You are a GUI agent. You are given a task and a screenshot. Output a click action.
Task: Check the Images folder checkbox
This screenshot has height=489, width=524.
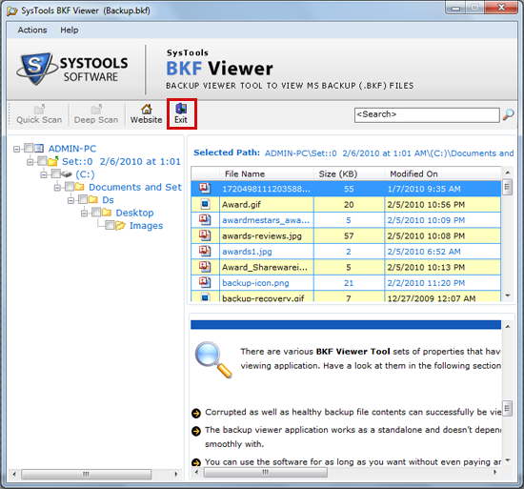[x=110, y=225]
